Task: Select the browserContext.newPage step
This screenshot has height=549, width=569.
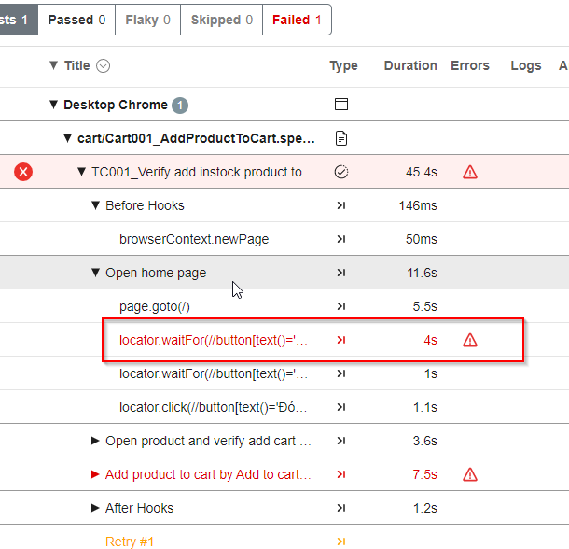Action: click(x=194, y=239)
